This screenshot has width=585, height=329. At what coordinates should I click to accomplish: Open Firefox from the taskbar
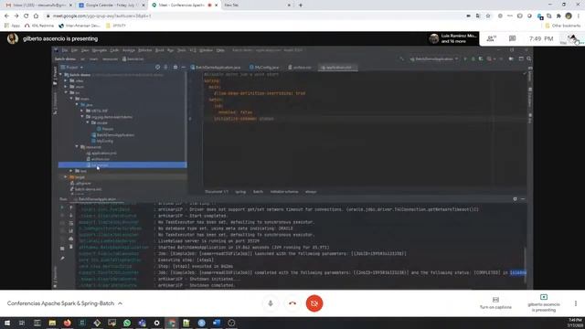click(x=67, y=323)
